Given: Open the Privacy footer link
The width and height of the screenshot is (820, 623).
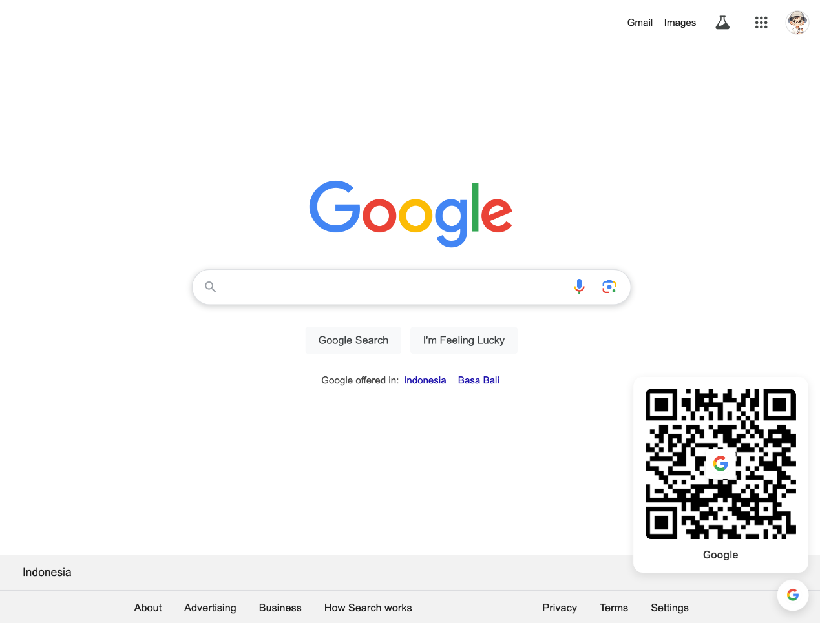Looking at the screenshot, I should 560,608.
